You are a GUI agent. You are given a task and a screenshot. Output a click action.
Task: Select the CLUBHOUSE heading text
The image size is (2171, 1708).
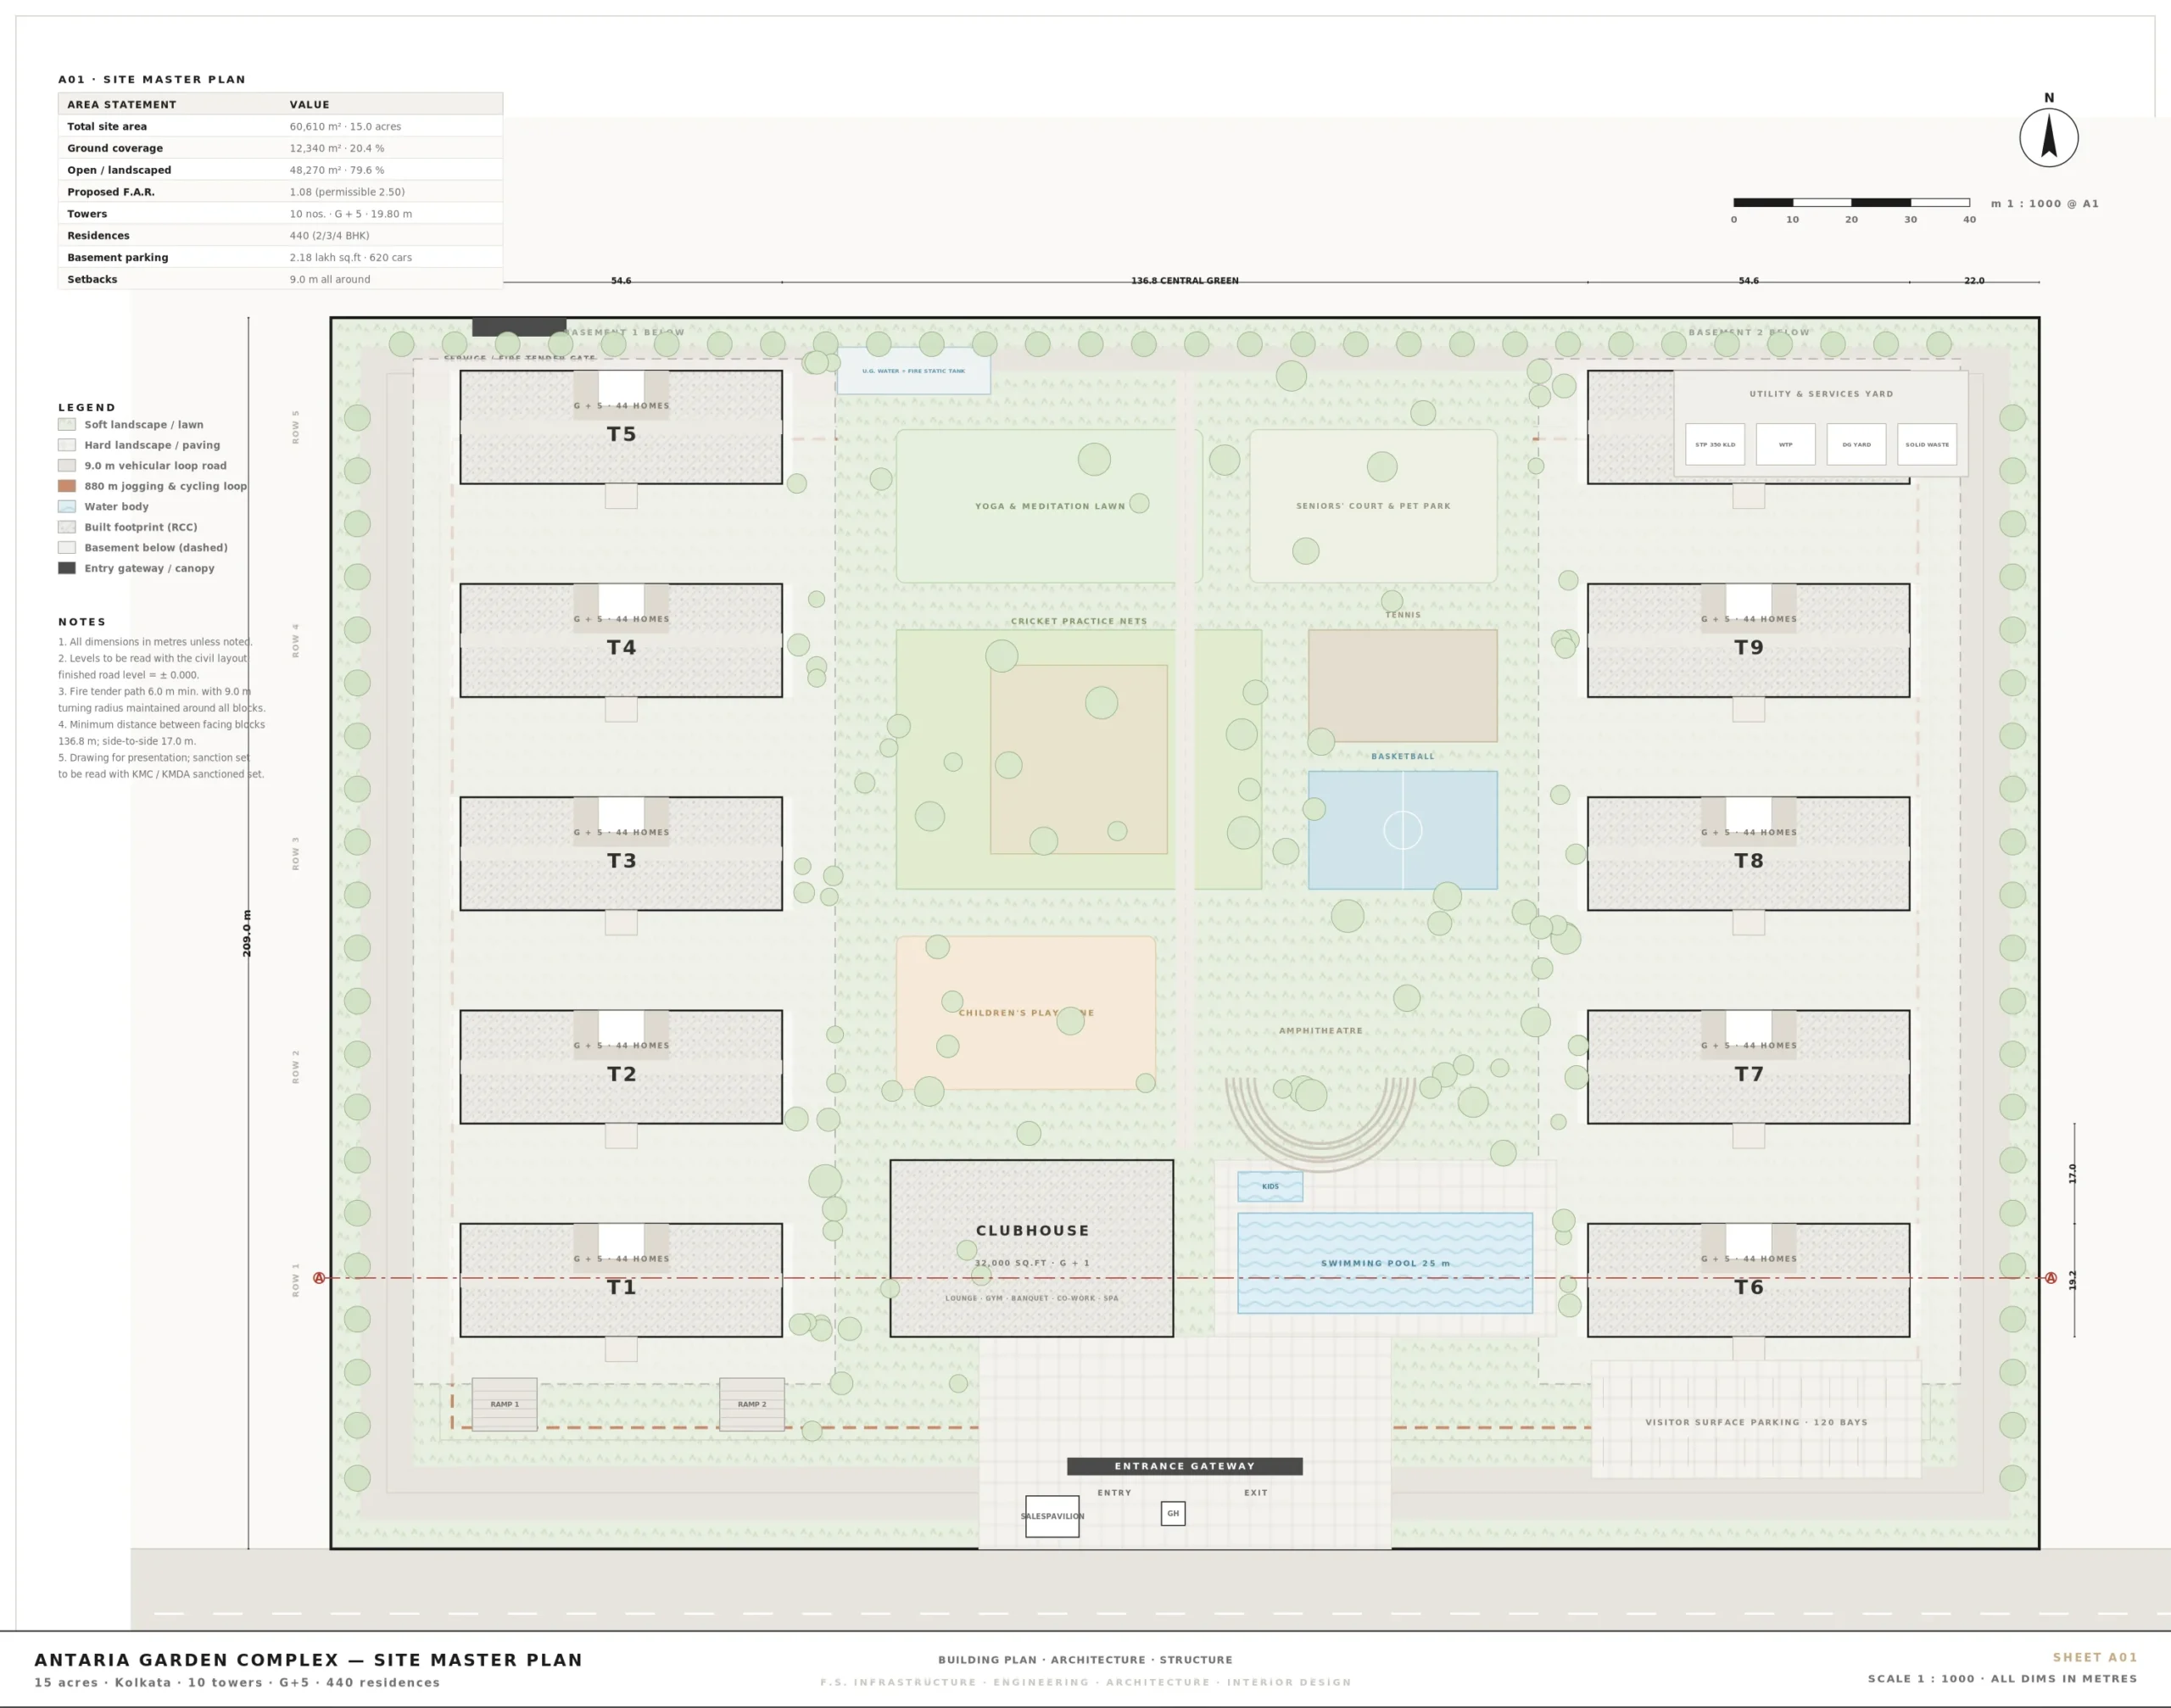(x=1032, y=1230)
